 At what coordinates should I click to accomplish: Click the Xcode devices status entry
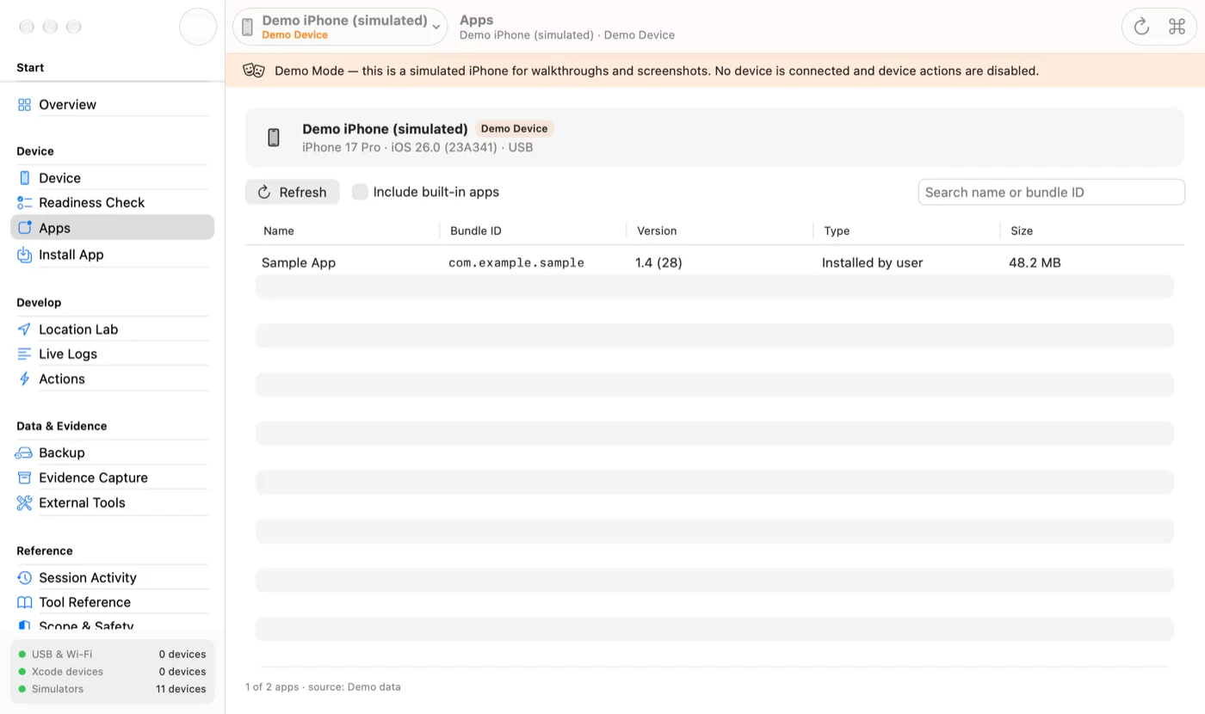[x=112, y=672]
